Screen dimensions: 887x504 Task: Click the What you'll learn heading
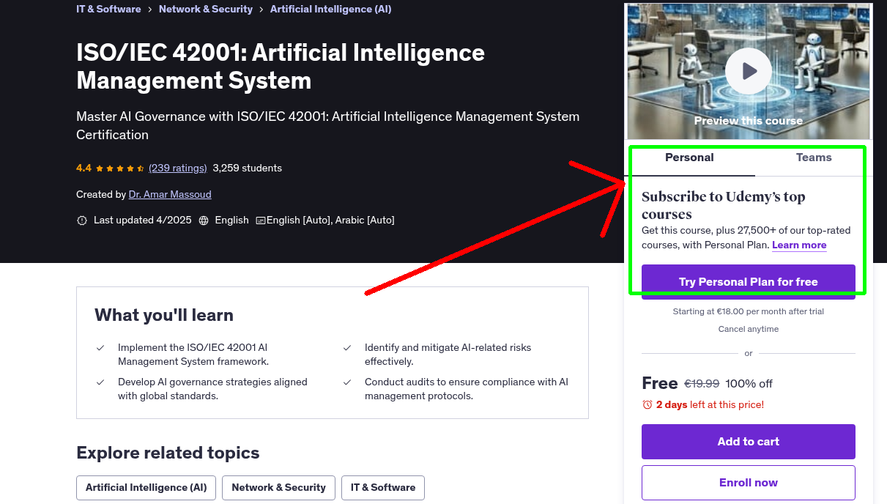point(164,315)
